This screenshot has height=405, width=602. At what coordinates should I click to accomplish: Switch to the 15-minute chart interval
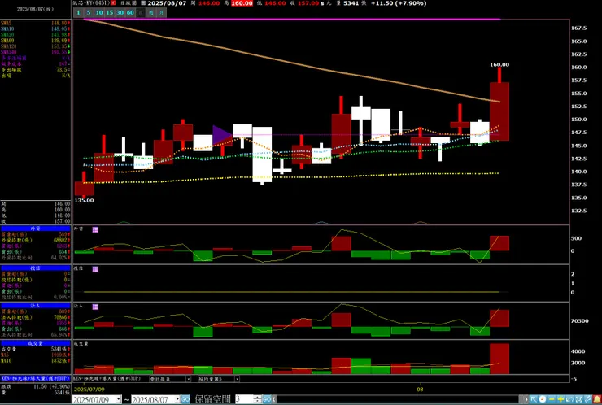(110, 13)
